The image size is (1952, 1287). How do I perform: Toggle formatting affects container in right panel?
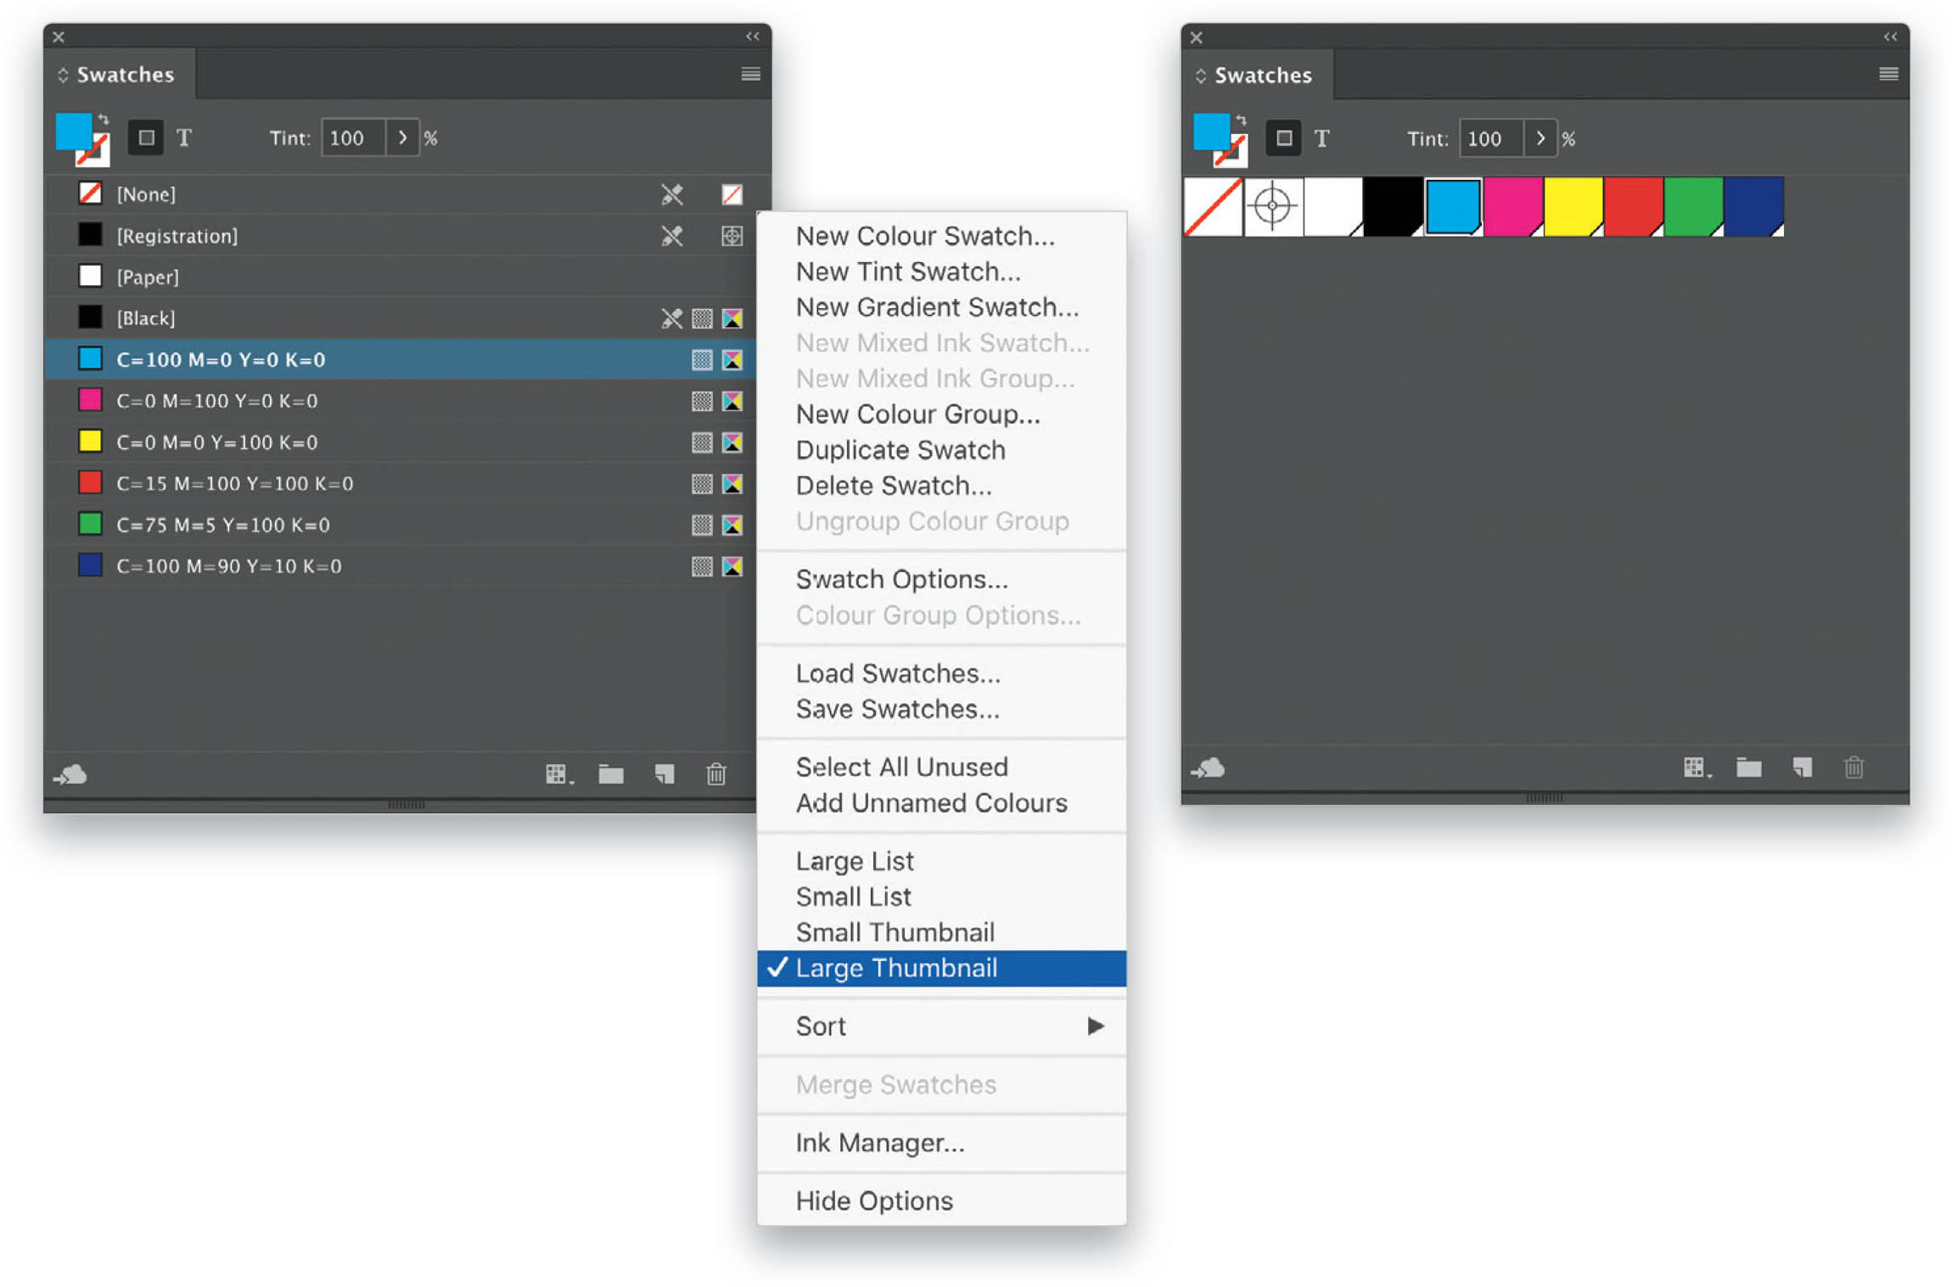click(x=1283, y=138)
